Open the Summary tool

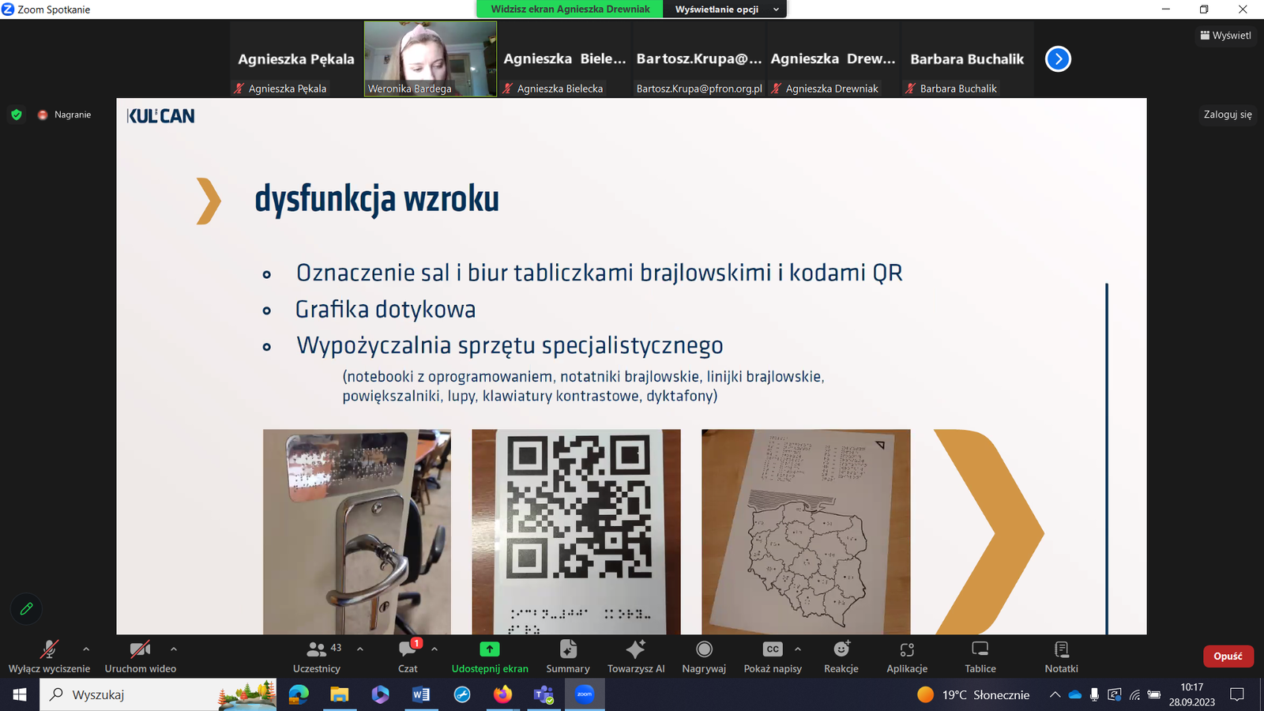[x=568, y=656]
